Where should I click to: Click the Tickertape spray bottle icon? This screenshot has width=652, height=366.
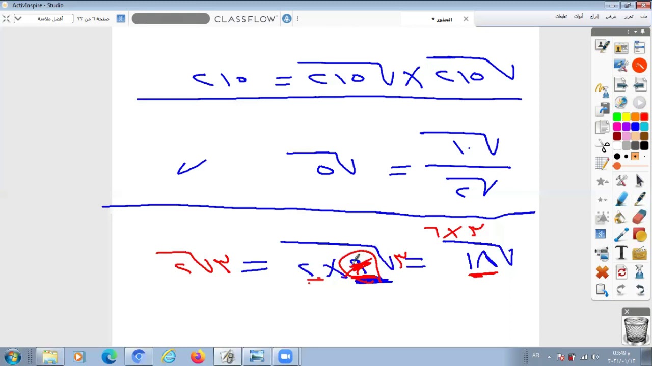[x=640, y=273]
